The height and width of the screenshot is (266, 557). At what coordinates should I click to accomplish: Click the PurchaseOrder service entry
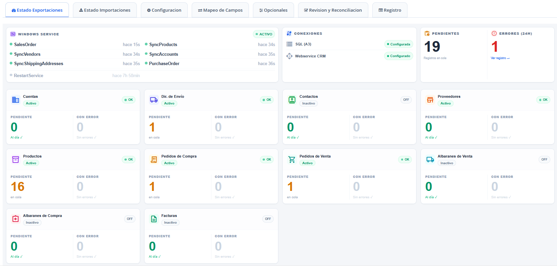point(210,63)
